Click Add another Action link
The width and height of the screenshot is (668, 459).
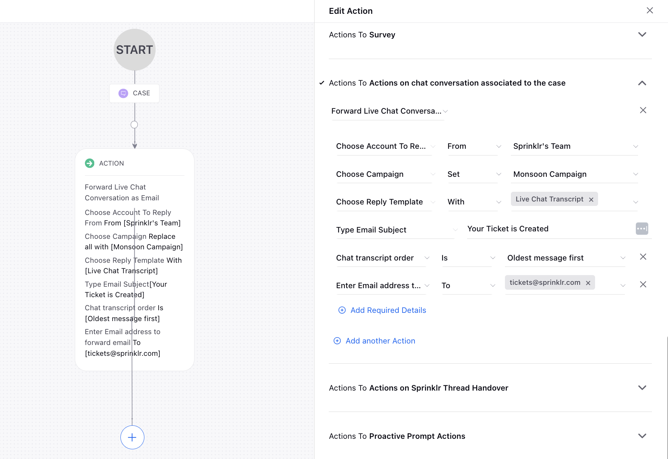[380, 341]
